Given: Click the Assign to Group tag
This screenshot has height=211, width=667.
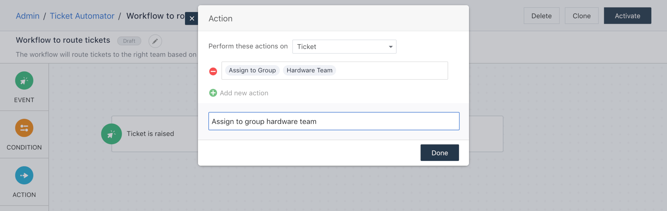Looking at the screenshot, I should pos(252,70).
